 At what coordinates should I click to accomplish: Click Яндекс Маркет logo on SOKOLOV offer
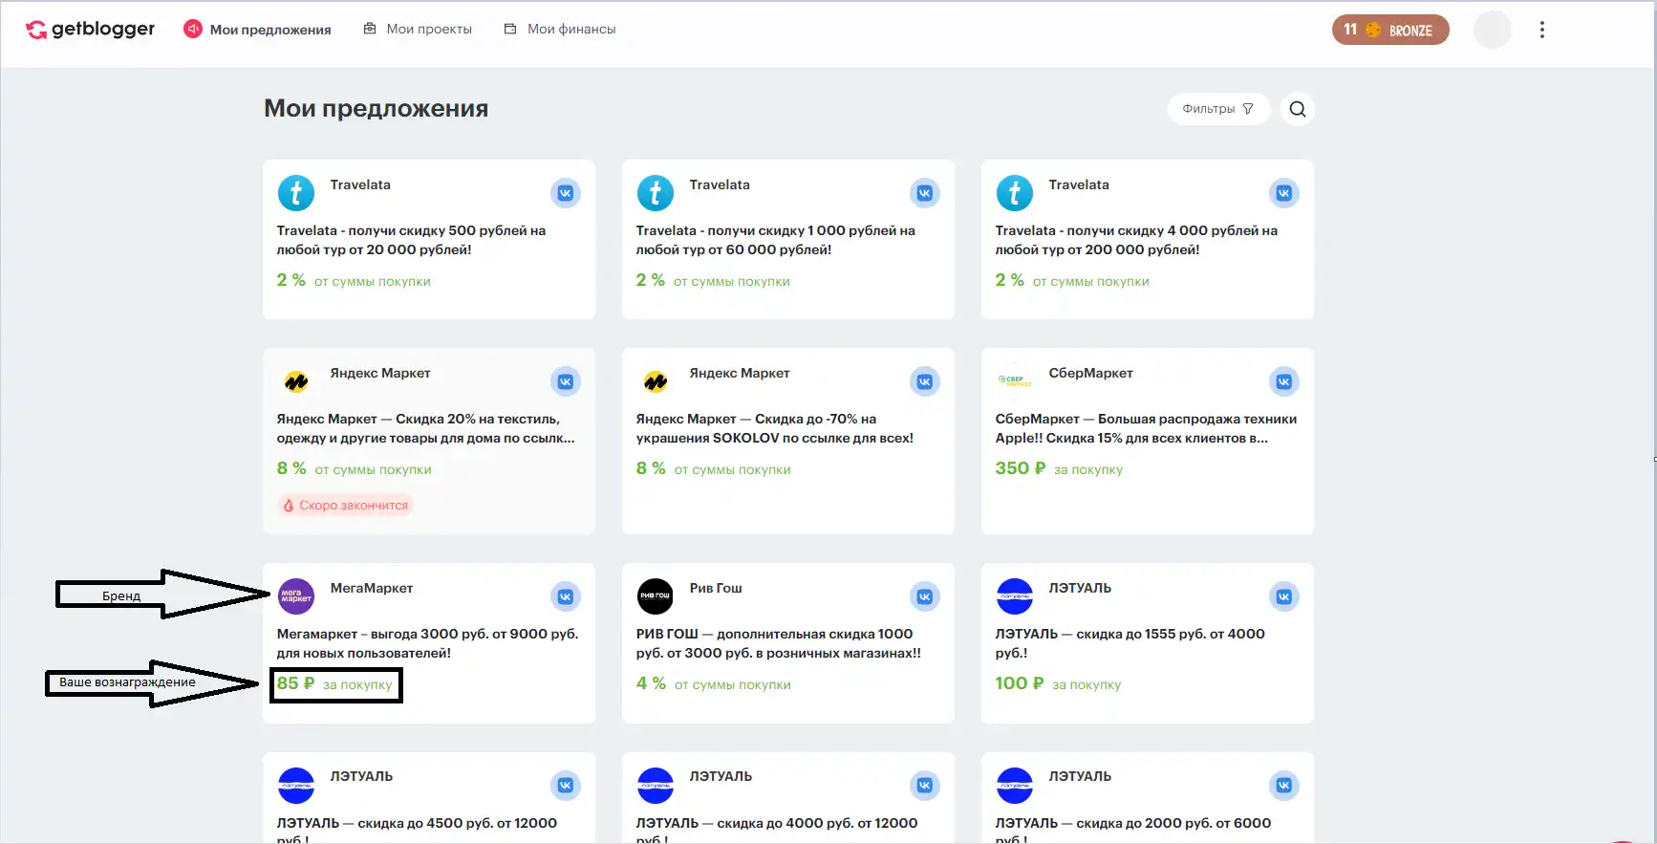(656, 381)
